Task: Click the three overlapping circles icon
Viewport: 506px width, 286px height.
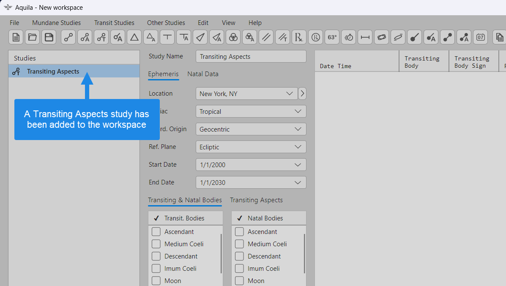Action: [233, 37]
